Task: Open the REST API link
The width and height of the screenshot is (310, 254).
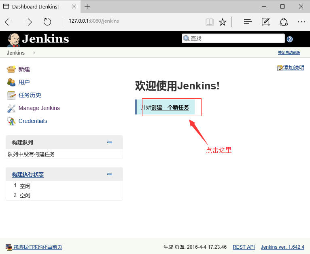Action: click(244, 247)
